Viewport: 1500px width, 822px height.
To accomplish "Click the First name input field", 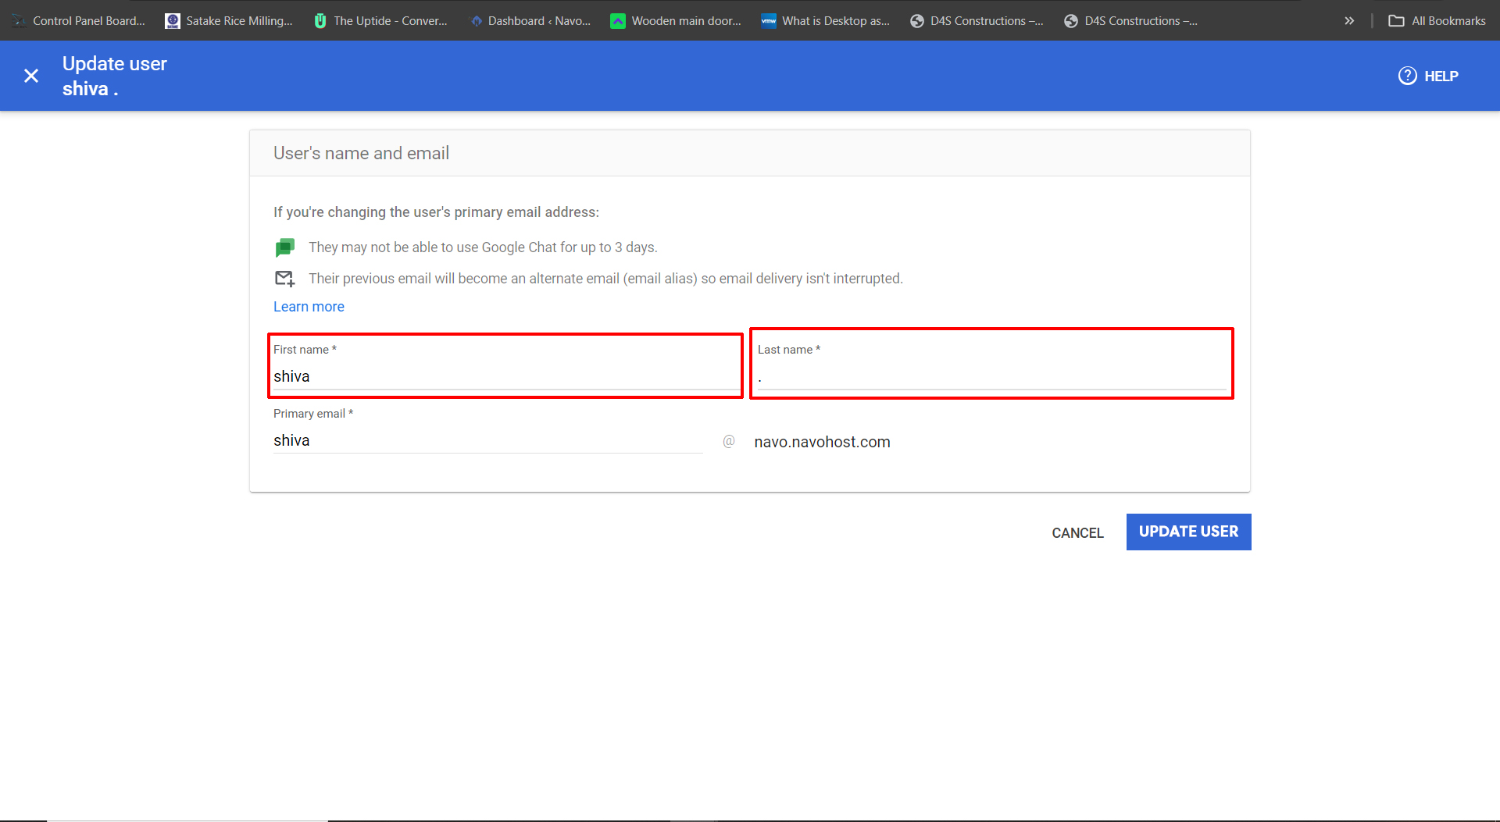I will coord(505,376).
